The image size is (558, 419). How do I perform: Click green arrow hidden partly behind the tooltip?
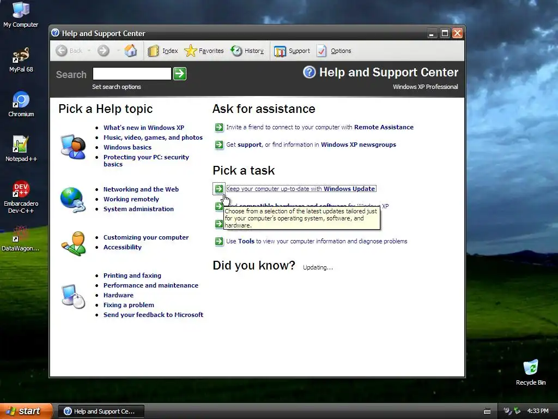click(x=219, y=224)
